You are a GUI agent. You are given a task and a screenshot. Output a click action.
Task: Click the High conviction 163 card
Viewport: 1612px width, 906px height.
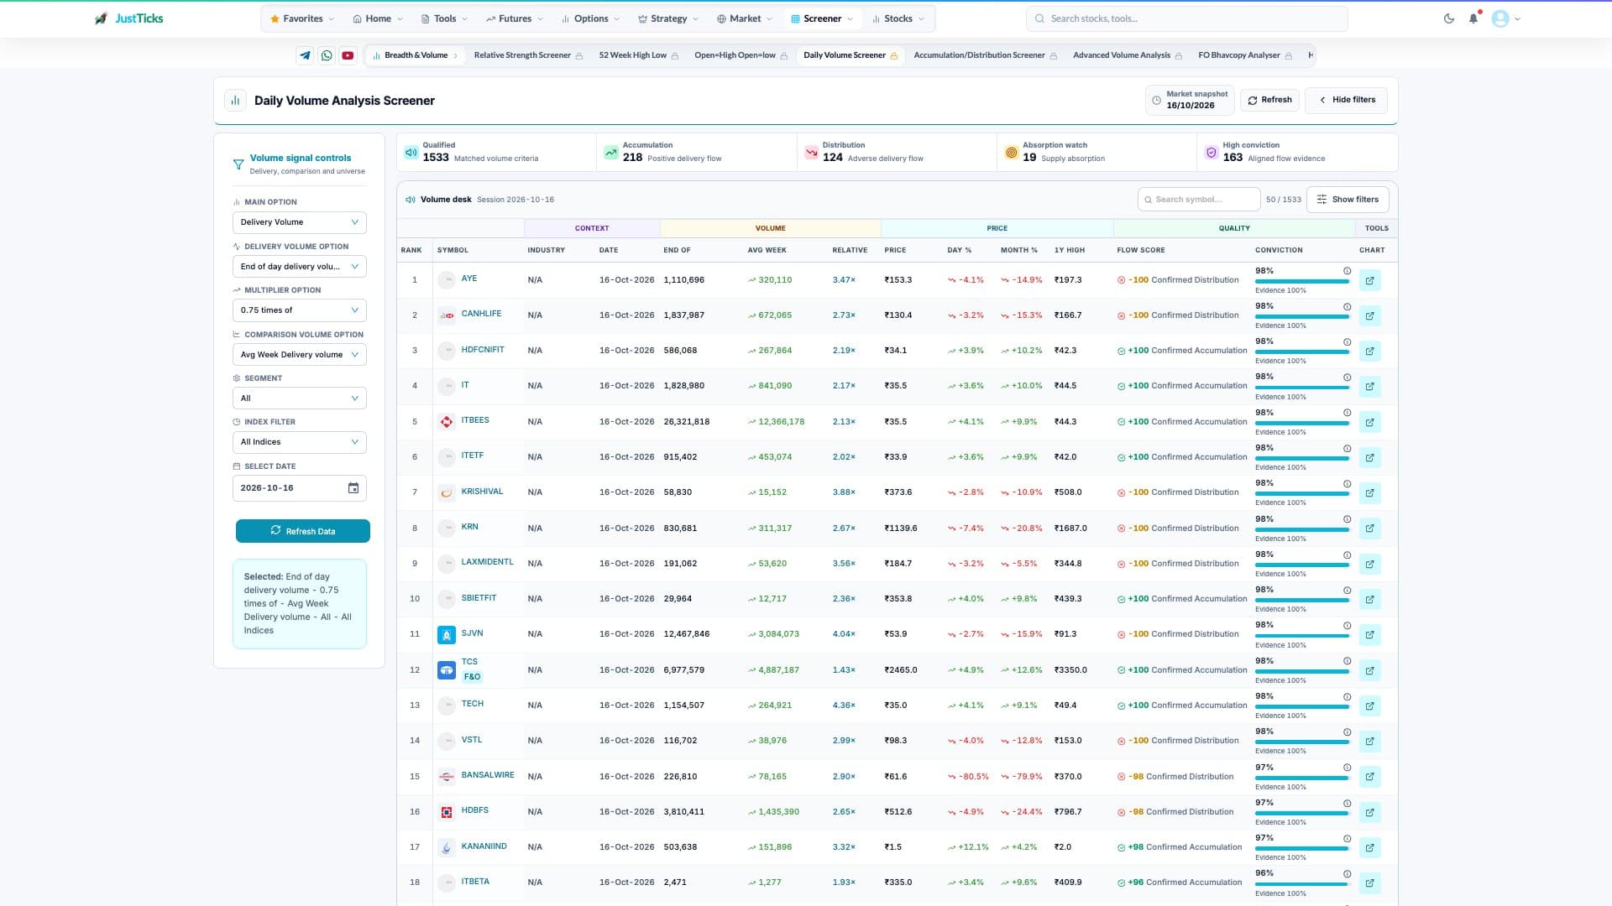pos(1297,153)
